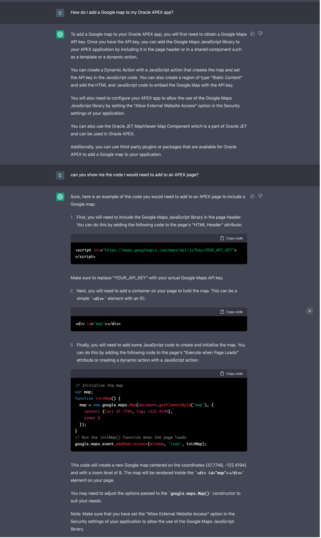The image size is (321, 538).
Task: Copy code for the script tag snippet
Action: (x=232, y=238)
